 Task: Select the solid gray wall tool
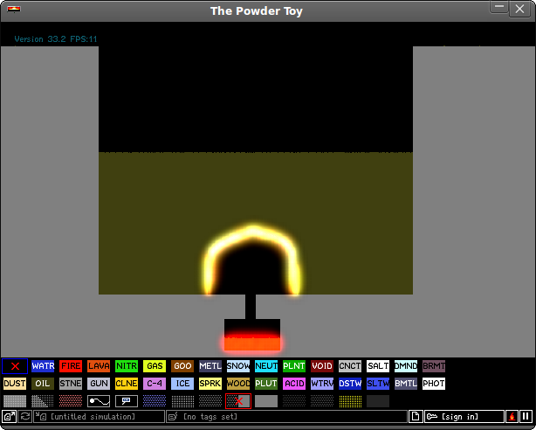(x=15, y=401)
